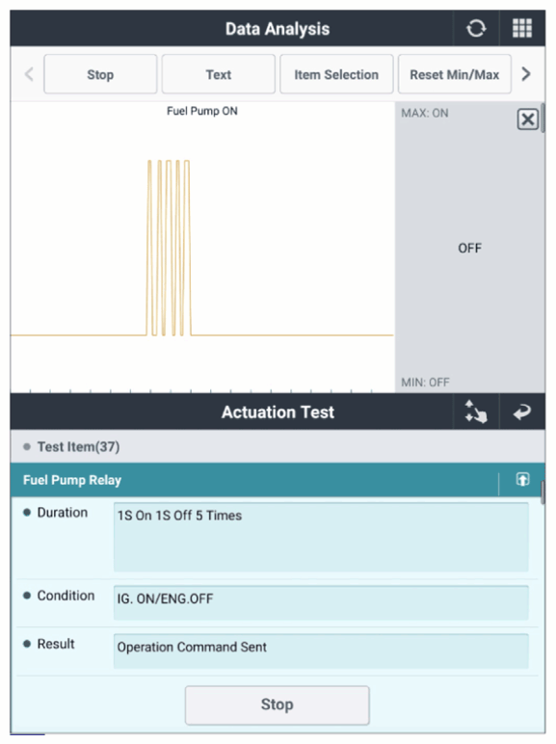Show previous toolbar buttons with left chevron
Viewport: 556px width, 744px height.
click(30, 74)
